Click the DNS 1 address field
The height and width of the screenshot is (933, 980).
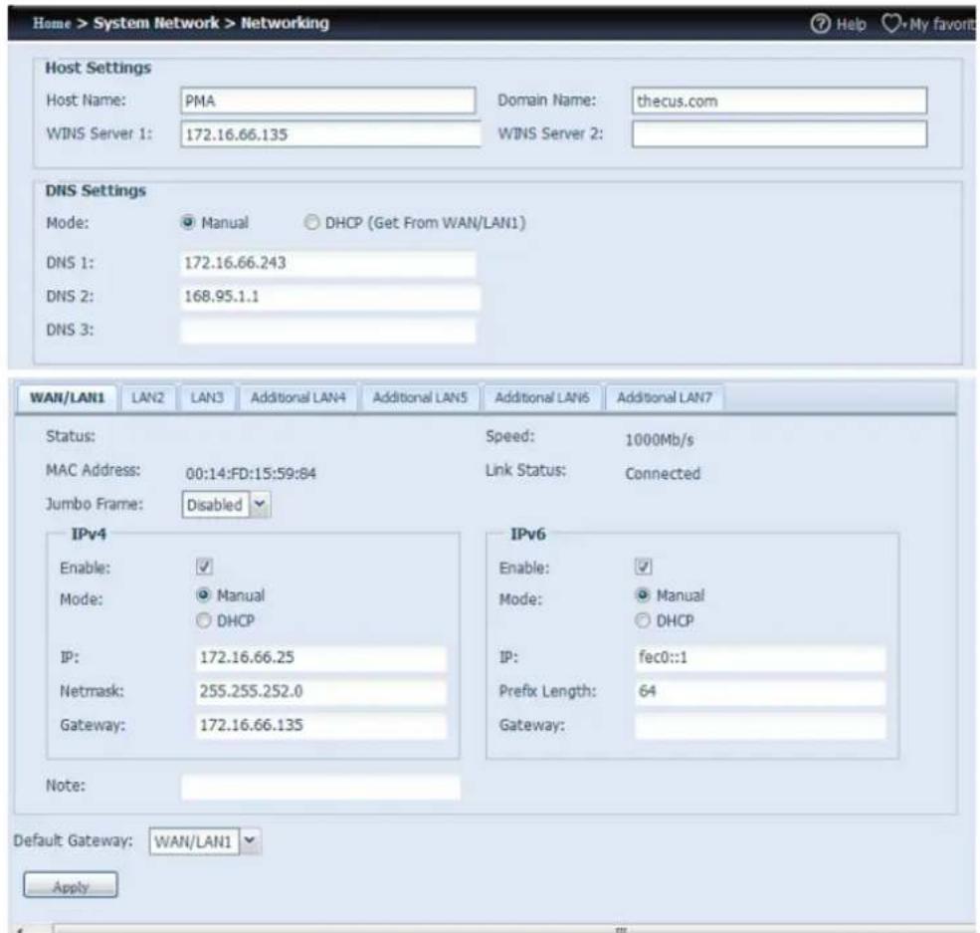(328, 263)
